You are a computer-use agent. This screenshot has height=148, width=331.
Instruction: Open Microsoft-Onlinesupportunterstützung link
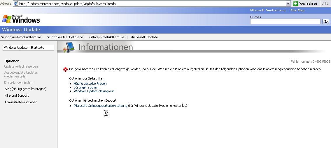click(100, 106)
